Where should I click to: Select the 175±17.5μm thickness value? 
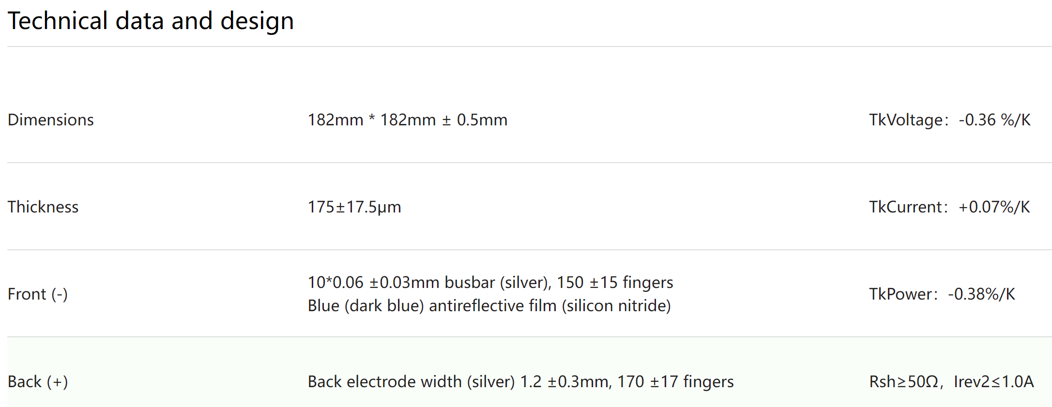[x=354, y=207]
